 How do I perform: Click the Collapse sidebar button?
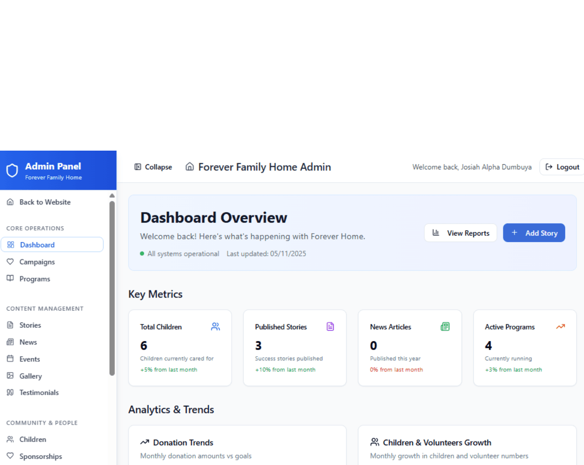click(153, 167)
